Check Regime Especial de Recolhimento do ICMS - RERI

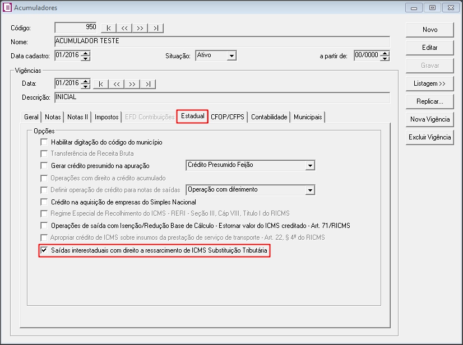[x=44, y=213]
